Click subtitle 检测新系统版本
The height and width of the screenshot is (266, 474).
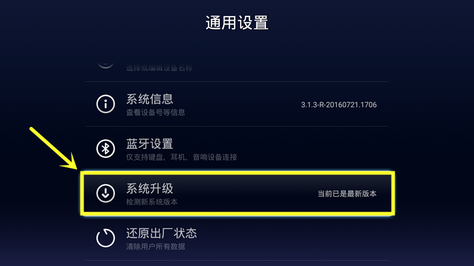coord(152,202)
